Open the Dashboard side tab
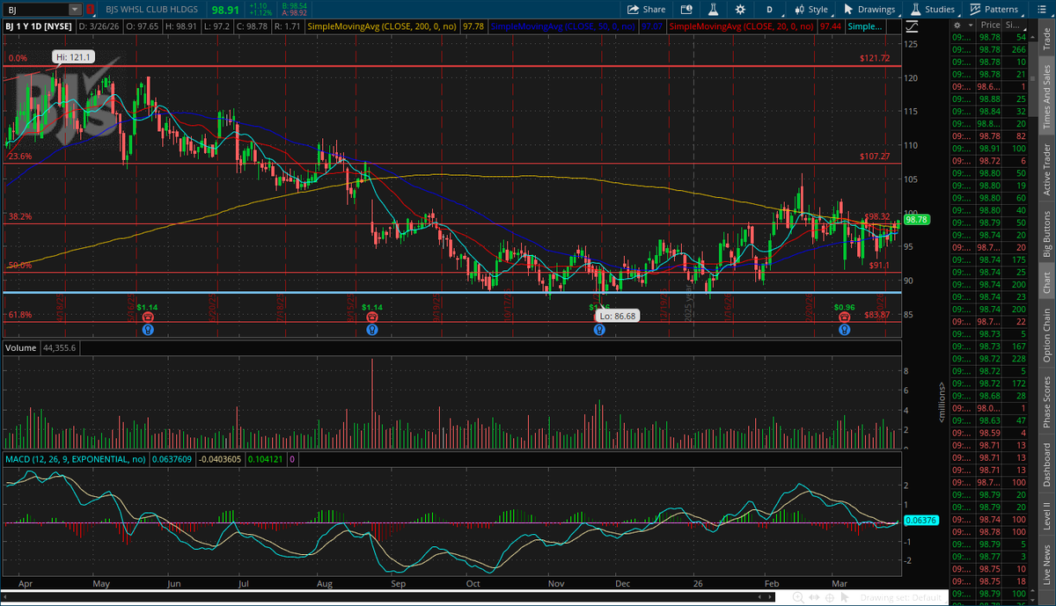 pyautogui.click(x=1046, y=464)
